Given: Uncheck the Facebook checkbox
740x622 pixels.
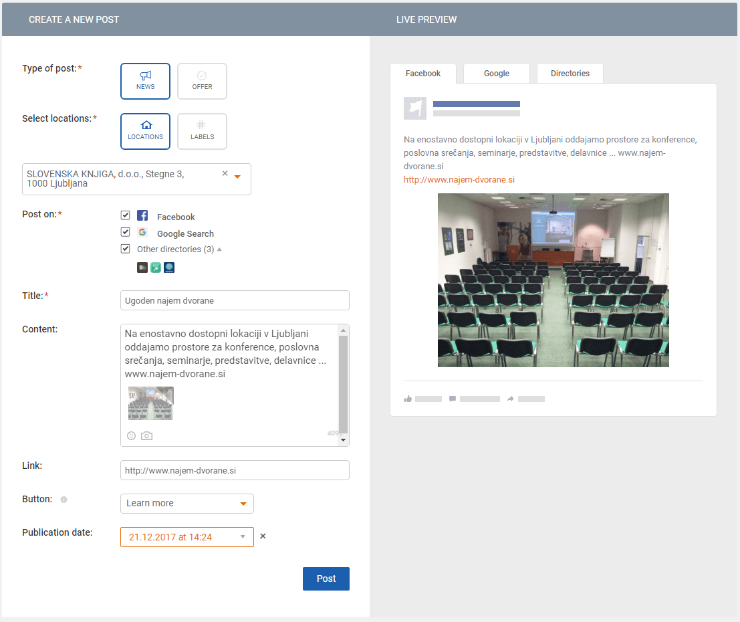Looking at the screenshot, I should [x=125, y=215].
